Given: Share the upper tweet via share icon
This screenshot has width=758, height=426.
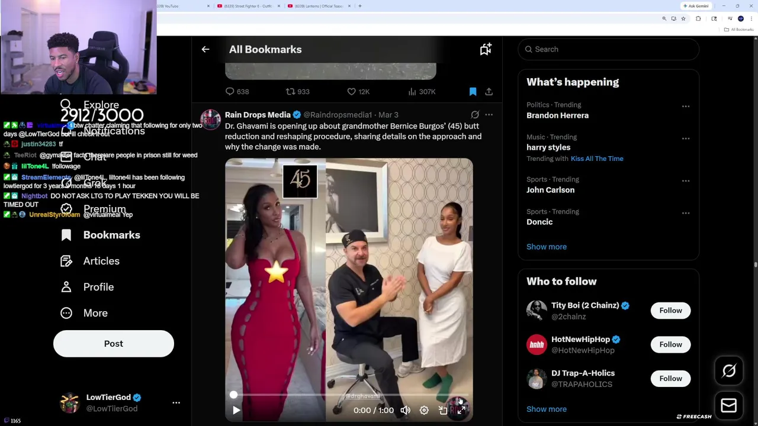Looking at the screenshot, I should pos(489,92).
